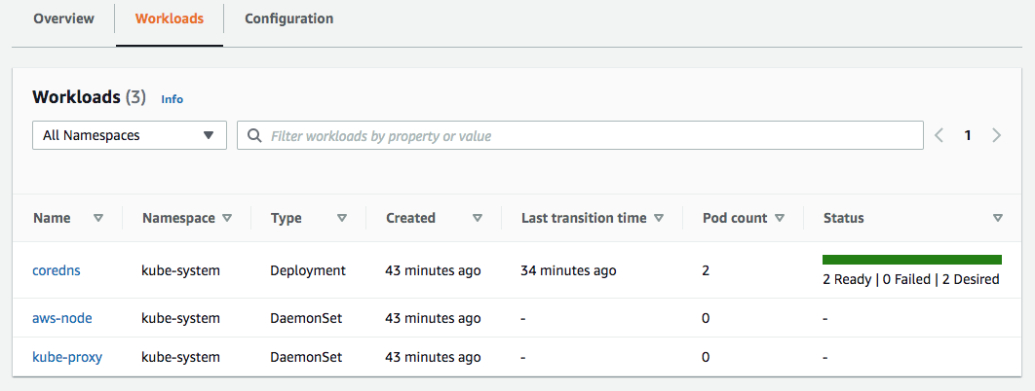The image size is (1035, 391).
Task: Open the kube-proxy workload link
Action: (x=67, y=357)
